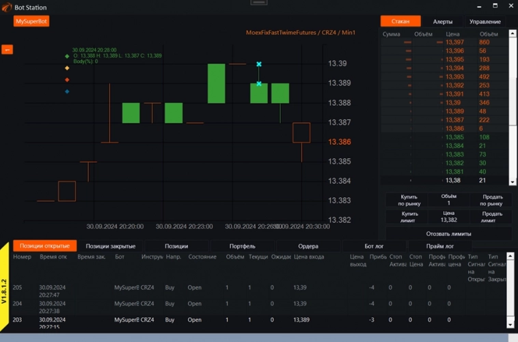Click the Bot Station logo icon
Viewport: 518px width, 342px height.
click(x=7, y=7)
